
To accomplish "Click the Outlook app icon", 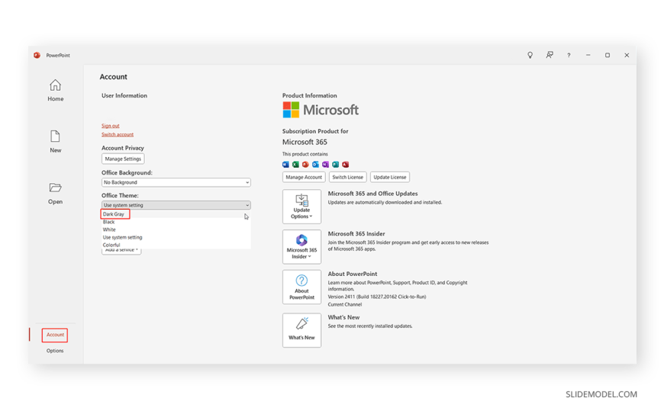I will (x=315, y=164).
